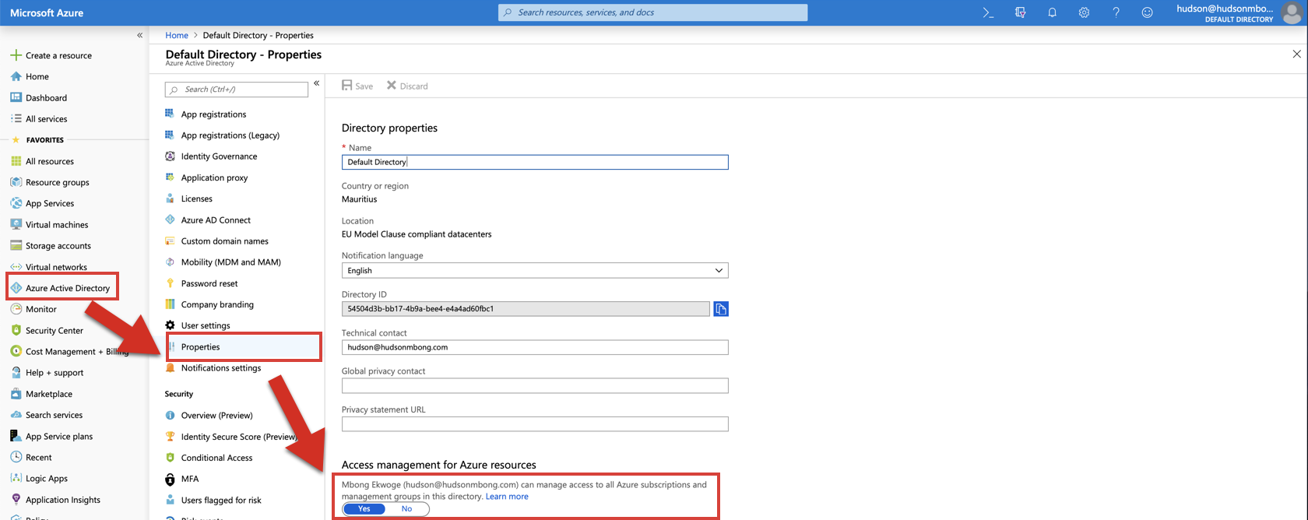Go to Home breadcrumb link
The width and height of the screenshot is (1308, 520).
click(x=177, y=35)
